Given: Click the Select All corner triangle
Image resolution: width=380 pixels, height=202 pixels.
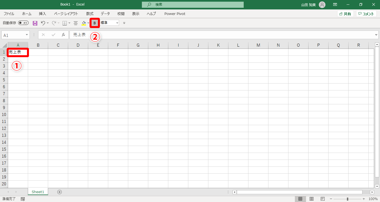Looking at the screenshot, I should click(4, 45).
